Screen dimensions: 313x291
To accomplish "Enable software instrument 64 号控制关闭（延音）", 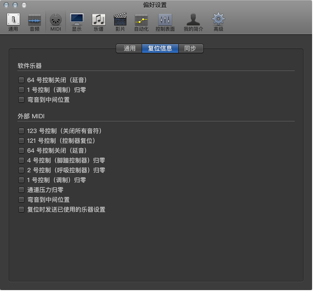I will tap(21, 80).
